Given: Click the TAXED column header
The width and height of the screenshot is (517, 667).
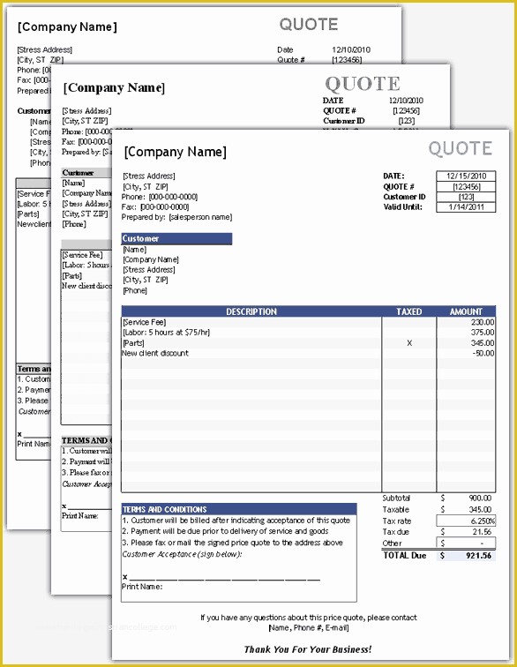Looking at the screenshot, I should (408, 311).
